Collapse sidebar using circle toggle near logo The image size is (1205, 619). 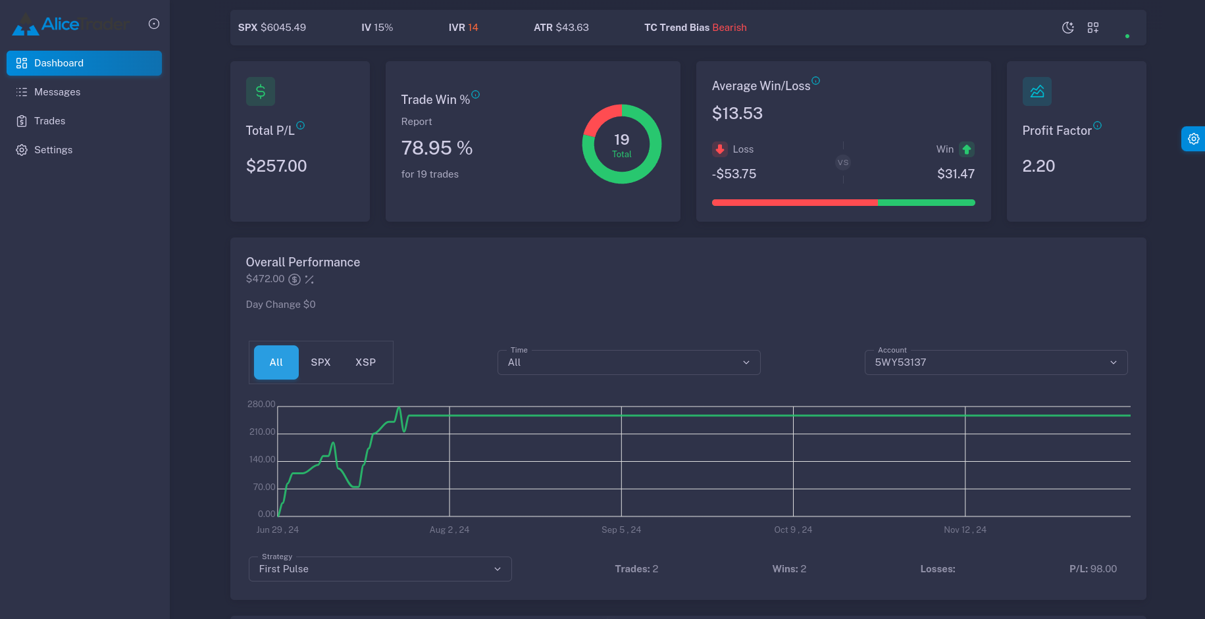154,24
